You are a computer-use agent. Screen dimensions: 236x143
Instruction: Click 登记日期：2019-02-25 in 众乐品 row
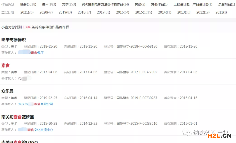pyautogui.click(x=41, y=98)
